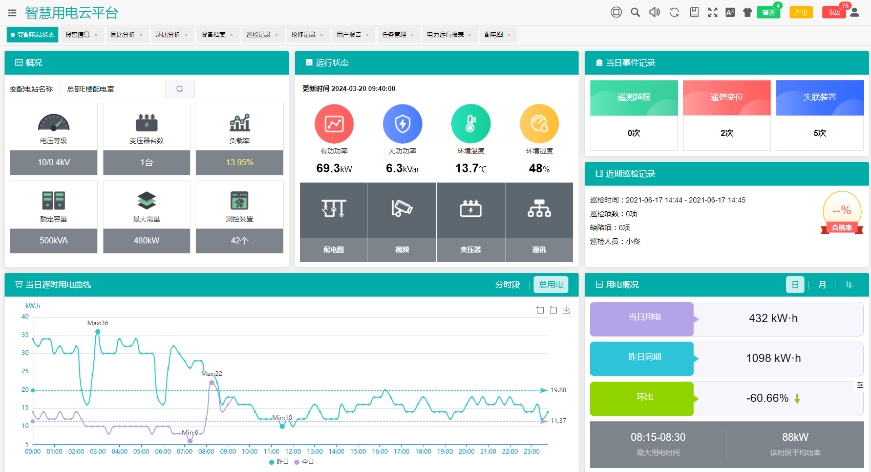871x472 pixels.
Task: Open the search magnifier in header
Action: tap(635, 12)
